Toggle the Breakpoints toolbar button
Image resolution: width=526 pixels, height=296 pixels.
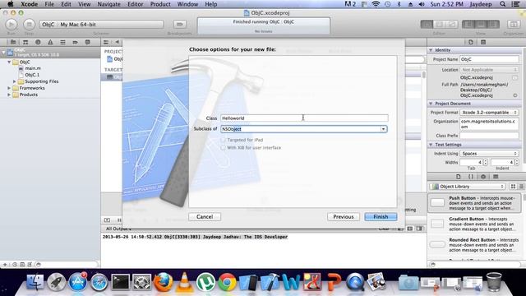pyautogui.click(x=180, y=24)
